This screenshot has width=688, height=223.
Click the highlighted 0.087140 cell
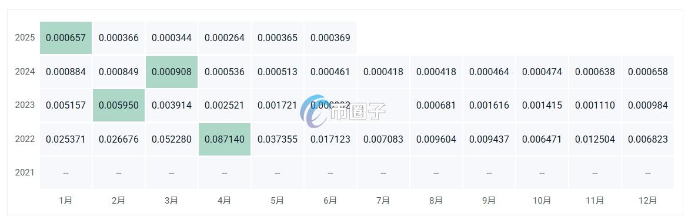point(224,139)
